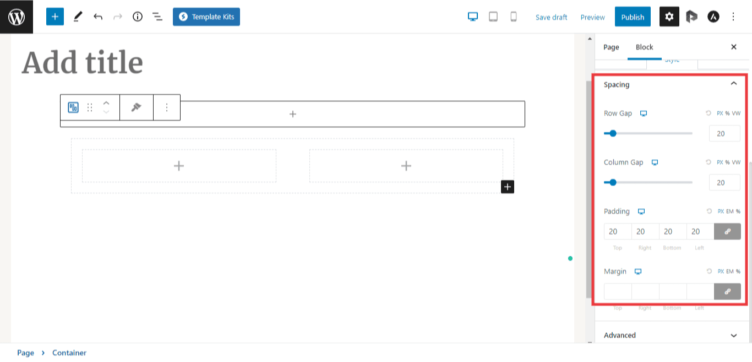This screenshot has height=362, width=752.
Task: Switch to the Page tab
Action: pos(611,47)
